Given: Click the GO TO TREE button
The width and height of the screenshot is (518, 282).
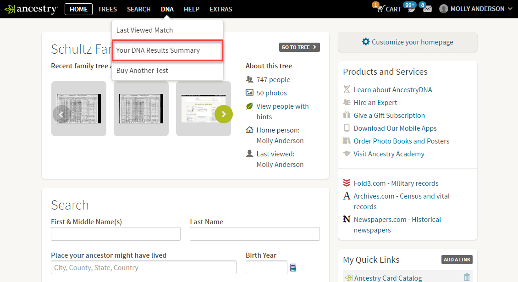Looking at the screenshot, I should tap(299, 47).
